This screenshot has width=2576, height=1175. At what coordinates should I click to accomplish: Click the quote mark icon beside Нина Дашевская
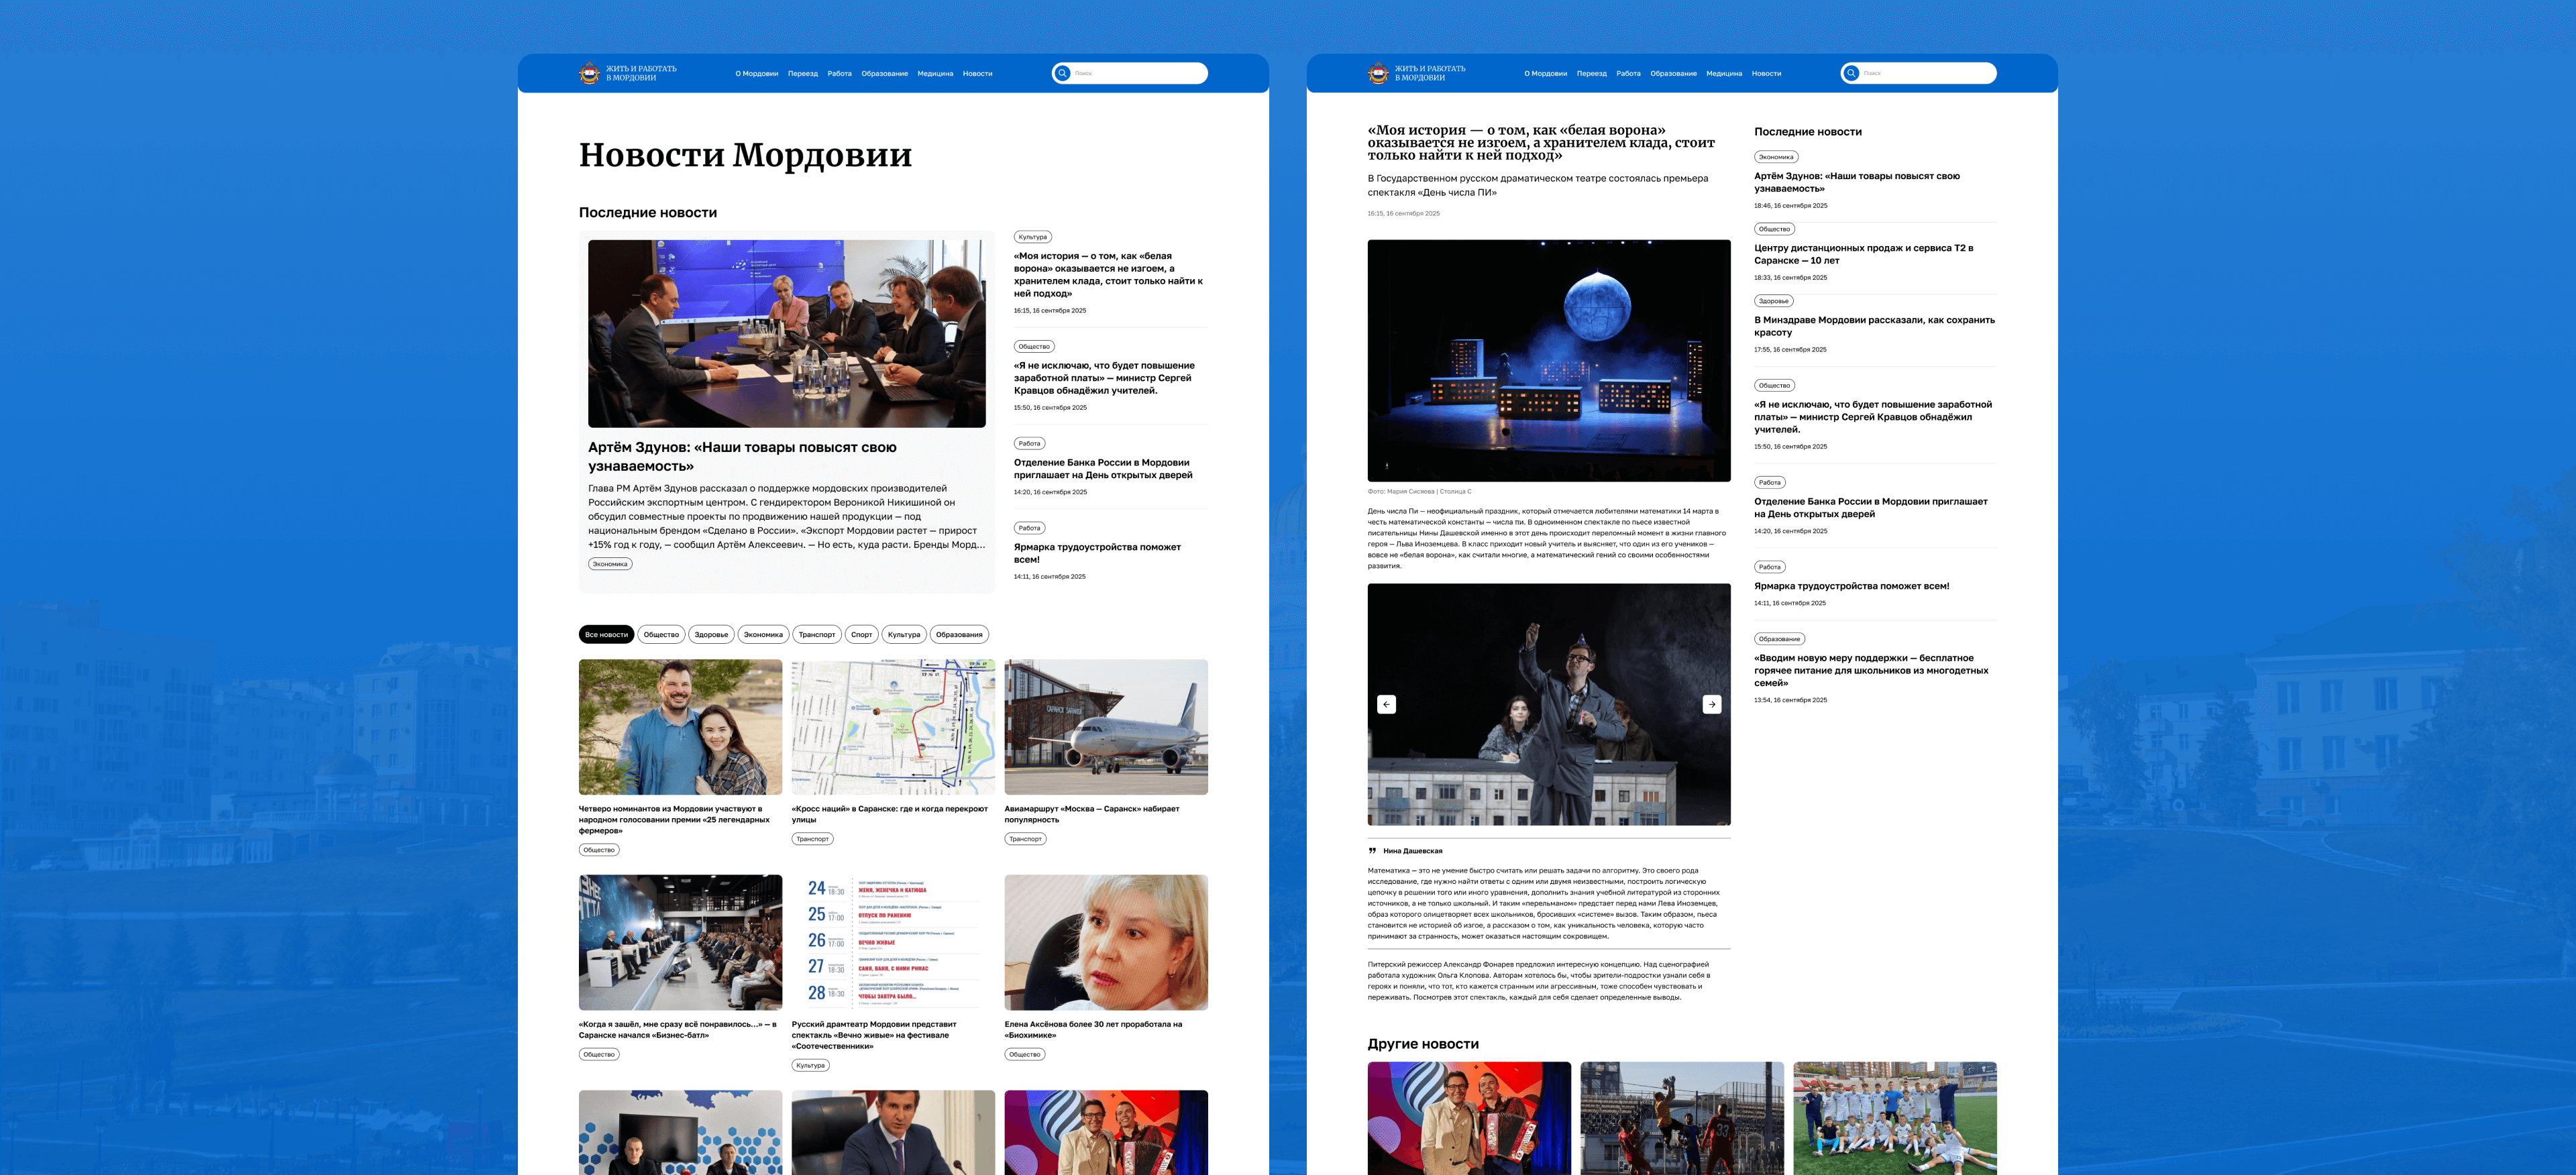(1372, 851)
